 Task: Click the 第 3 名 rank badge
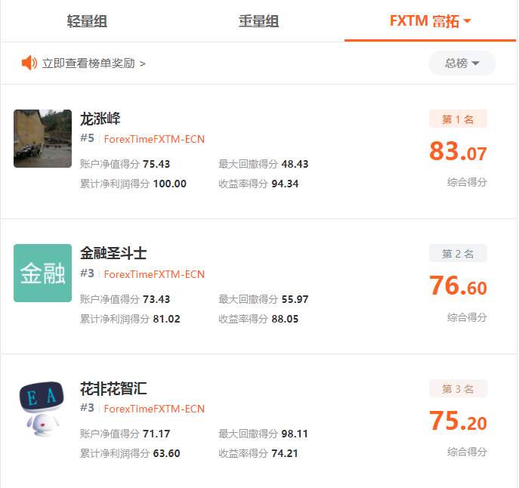tap(458, 389)
